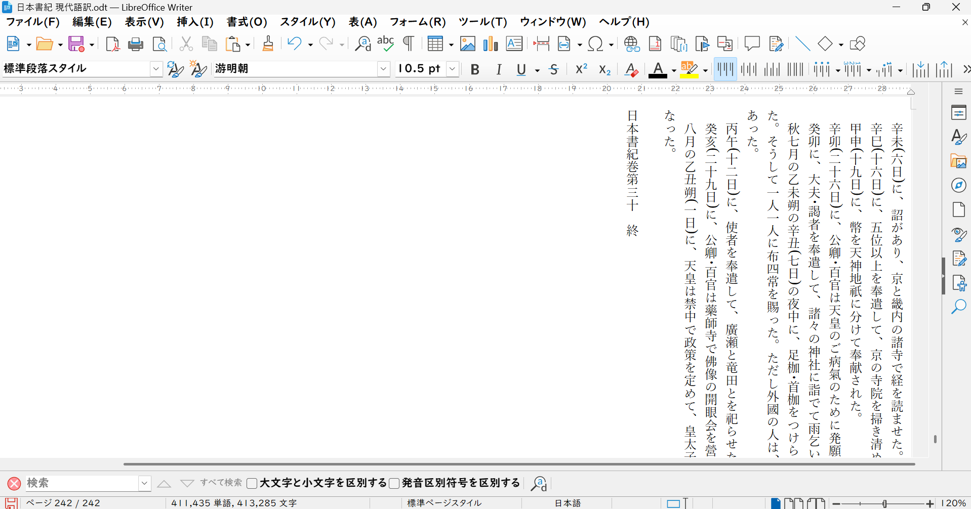Click the Print icon in toolbar
This screenshot has height=509, width=971.
135,45
